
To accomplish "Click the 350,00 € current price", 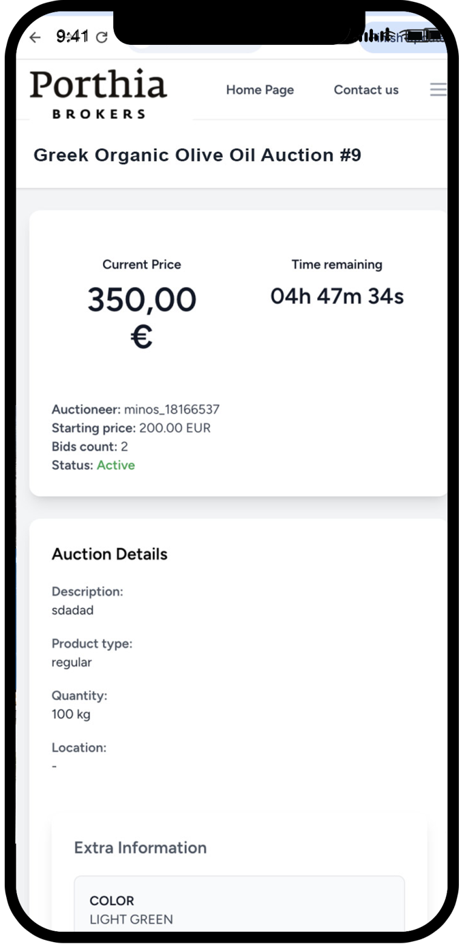I will tap(142, 317).
